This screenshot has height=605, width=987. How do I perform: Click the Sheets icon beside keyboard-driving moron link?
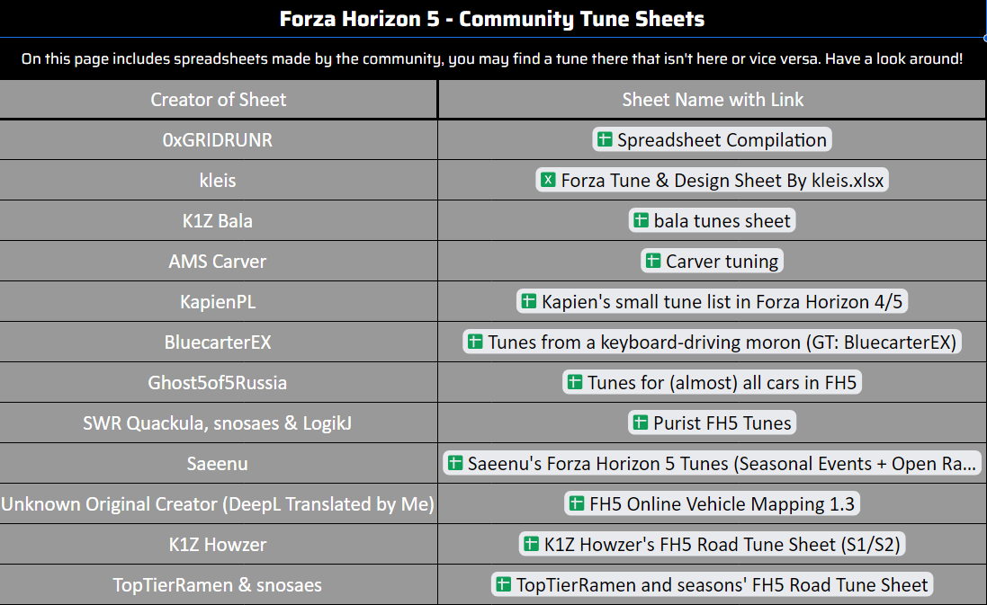(x=475, y=342)
